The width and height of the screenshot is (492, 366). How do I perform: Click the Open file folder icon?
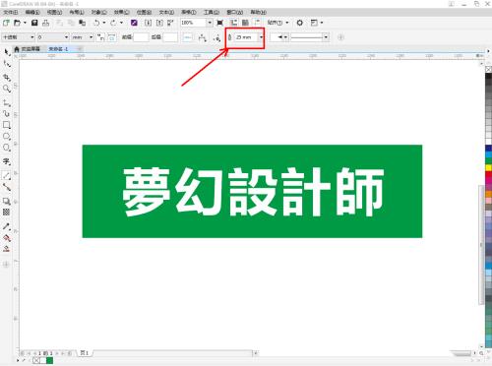(17, 23)
